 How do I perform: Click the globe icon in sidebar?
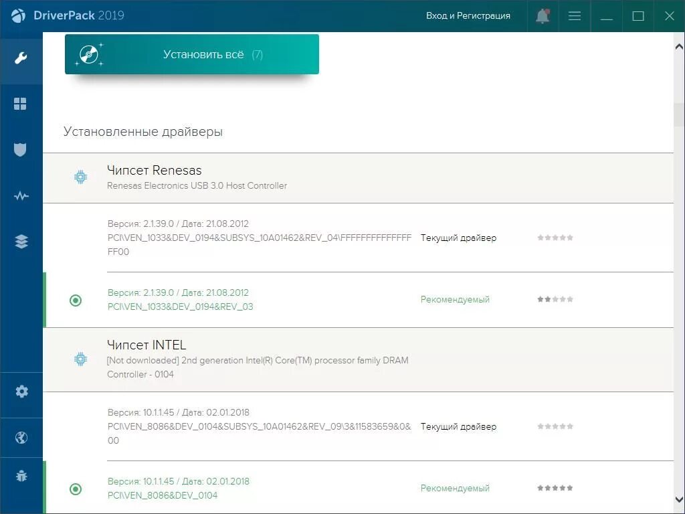pyautogui.click(x=21, y=438)
